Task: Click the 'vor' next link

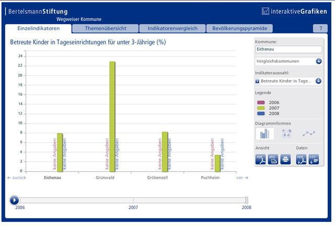Action: click(x=242, y=178)
